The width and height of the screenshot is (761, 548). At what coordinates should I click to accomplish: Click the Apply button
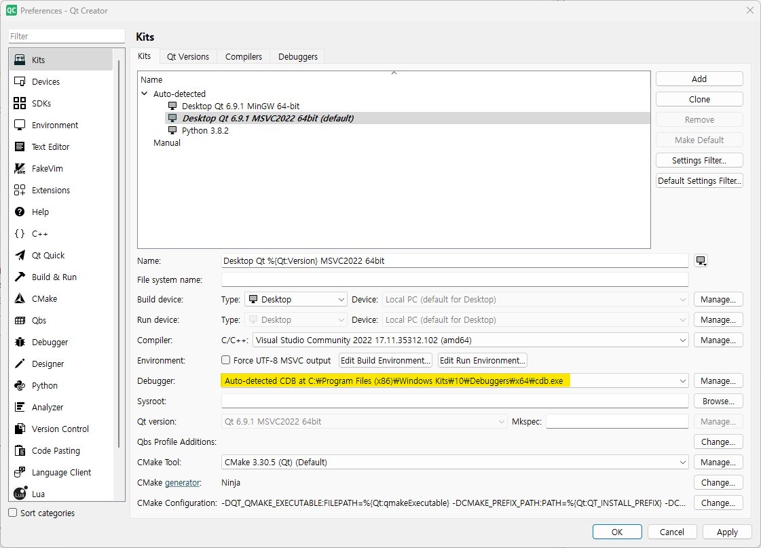pos(727,532)
